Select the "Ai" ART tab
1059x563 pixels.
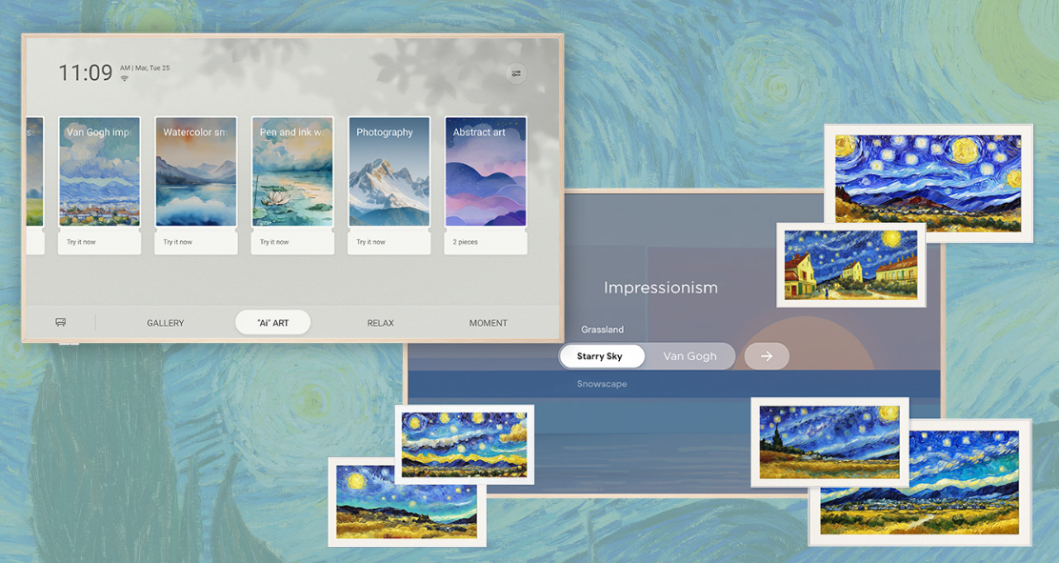[x=273, y=322]
